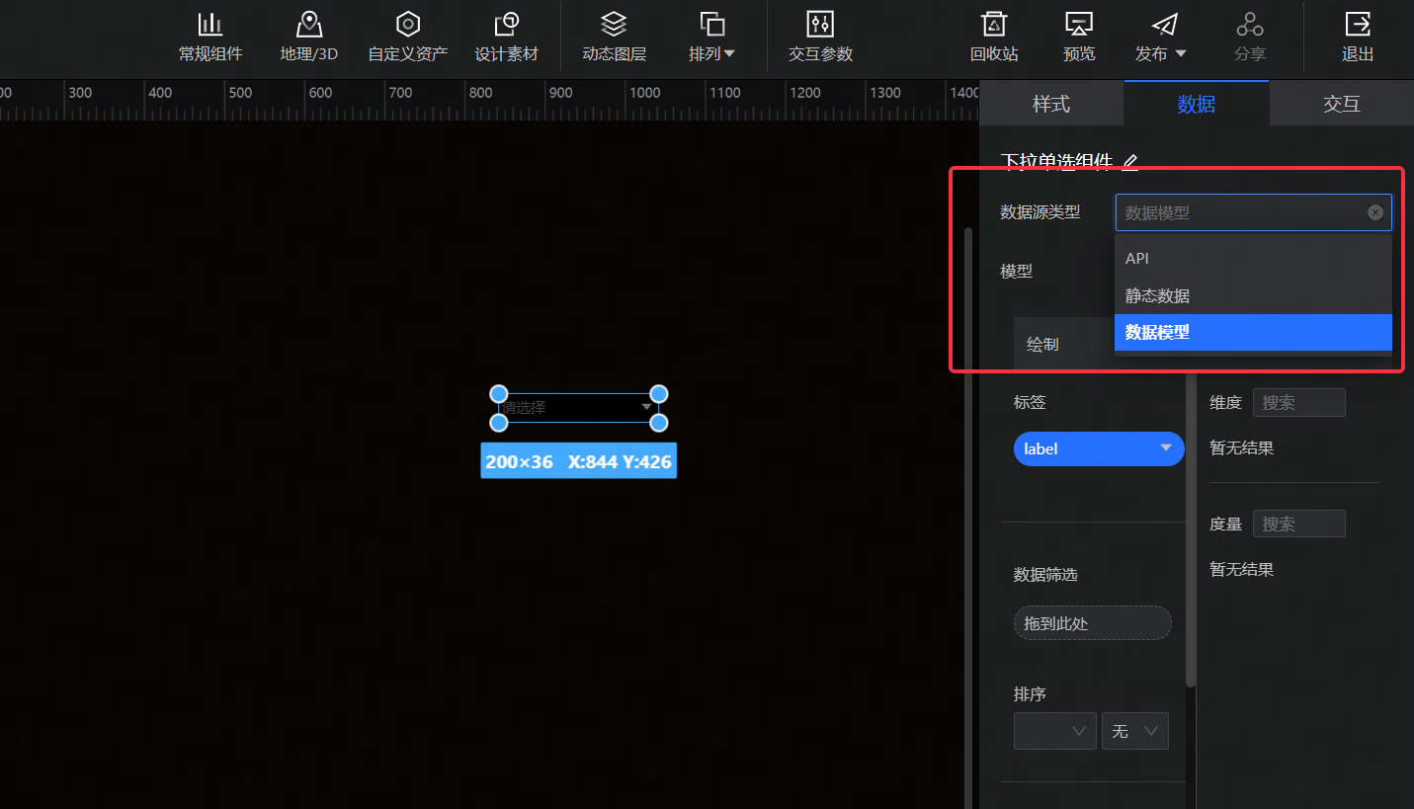This screenshot has height=809, width=1414.
Task: Switch to the 交互 interaction tab
Action: click(1341, 103)
